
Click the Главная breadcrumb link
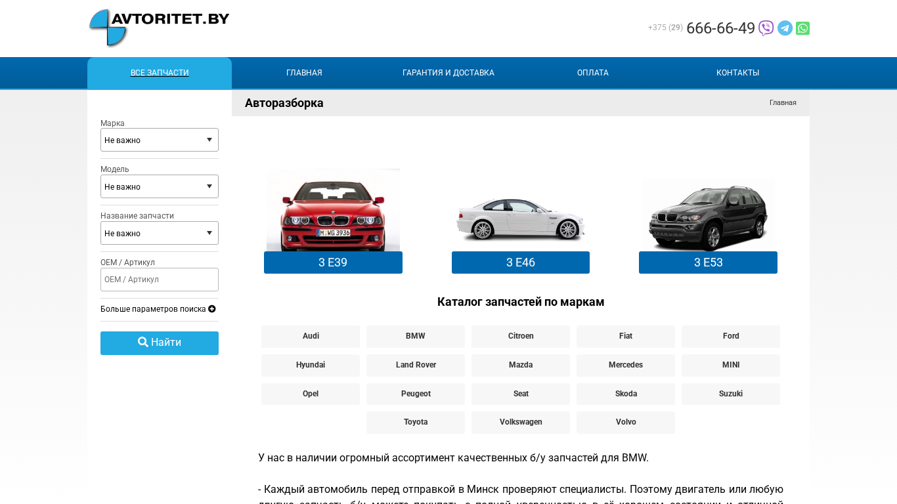pos(783,103)
